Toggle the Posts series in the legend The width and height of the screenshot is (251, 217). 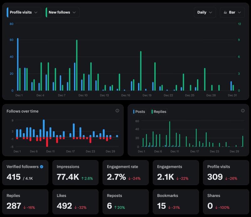click(x=139, y=111)
